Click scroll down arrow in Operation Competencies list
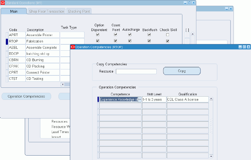The image size is (251, 160). [211, 157]
